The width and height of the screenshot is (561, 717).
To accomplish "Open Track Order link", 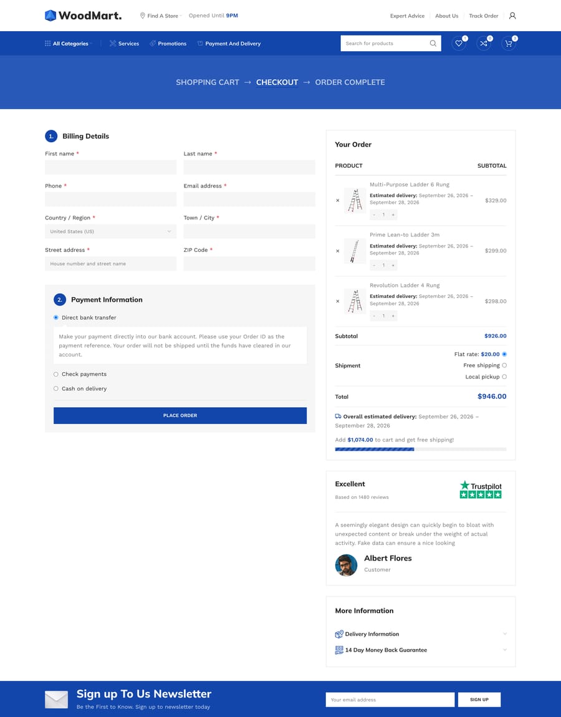I will click(x=484, y=16).
